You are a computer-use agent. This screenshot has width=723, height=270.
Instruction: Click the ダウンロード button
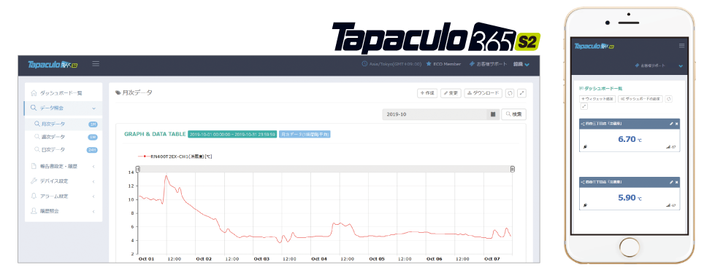click(x=483, y=93)
